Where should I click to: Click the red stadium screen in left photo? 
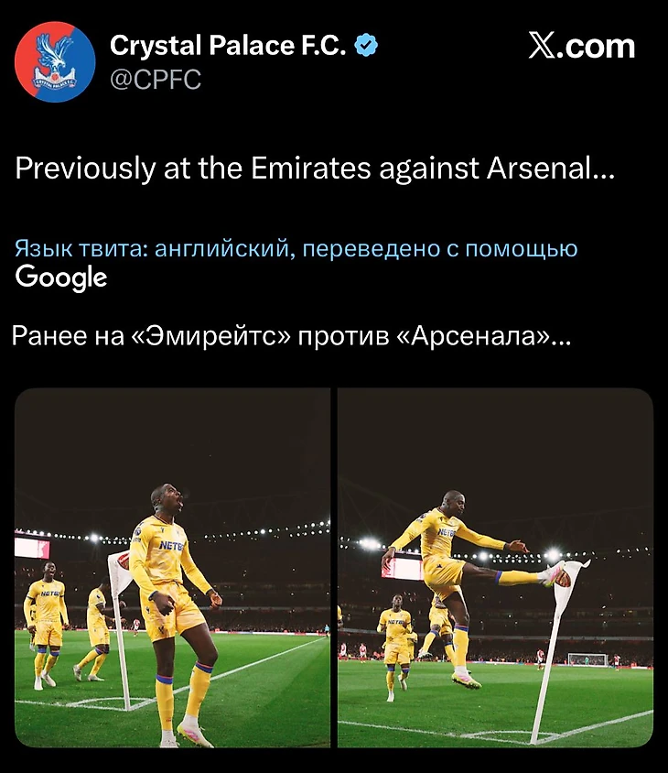(x=32, y=548)
